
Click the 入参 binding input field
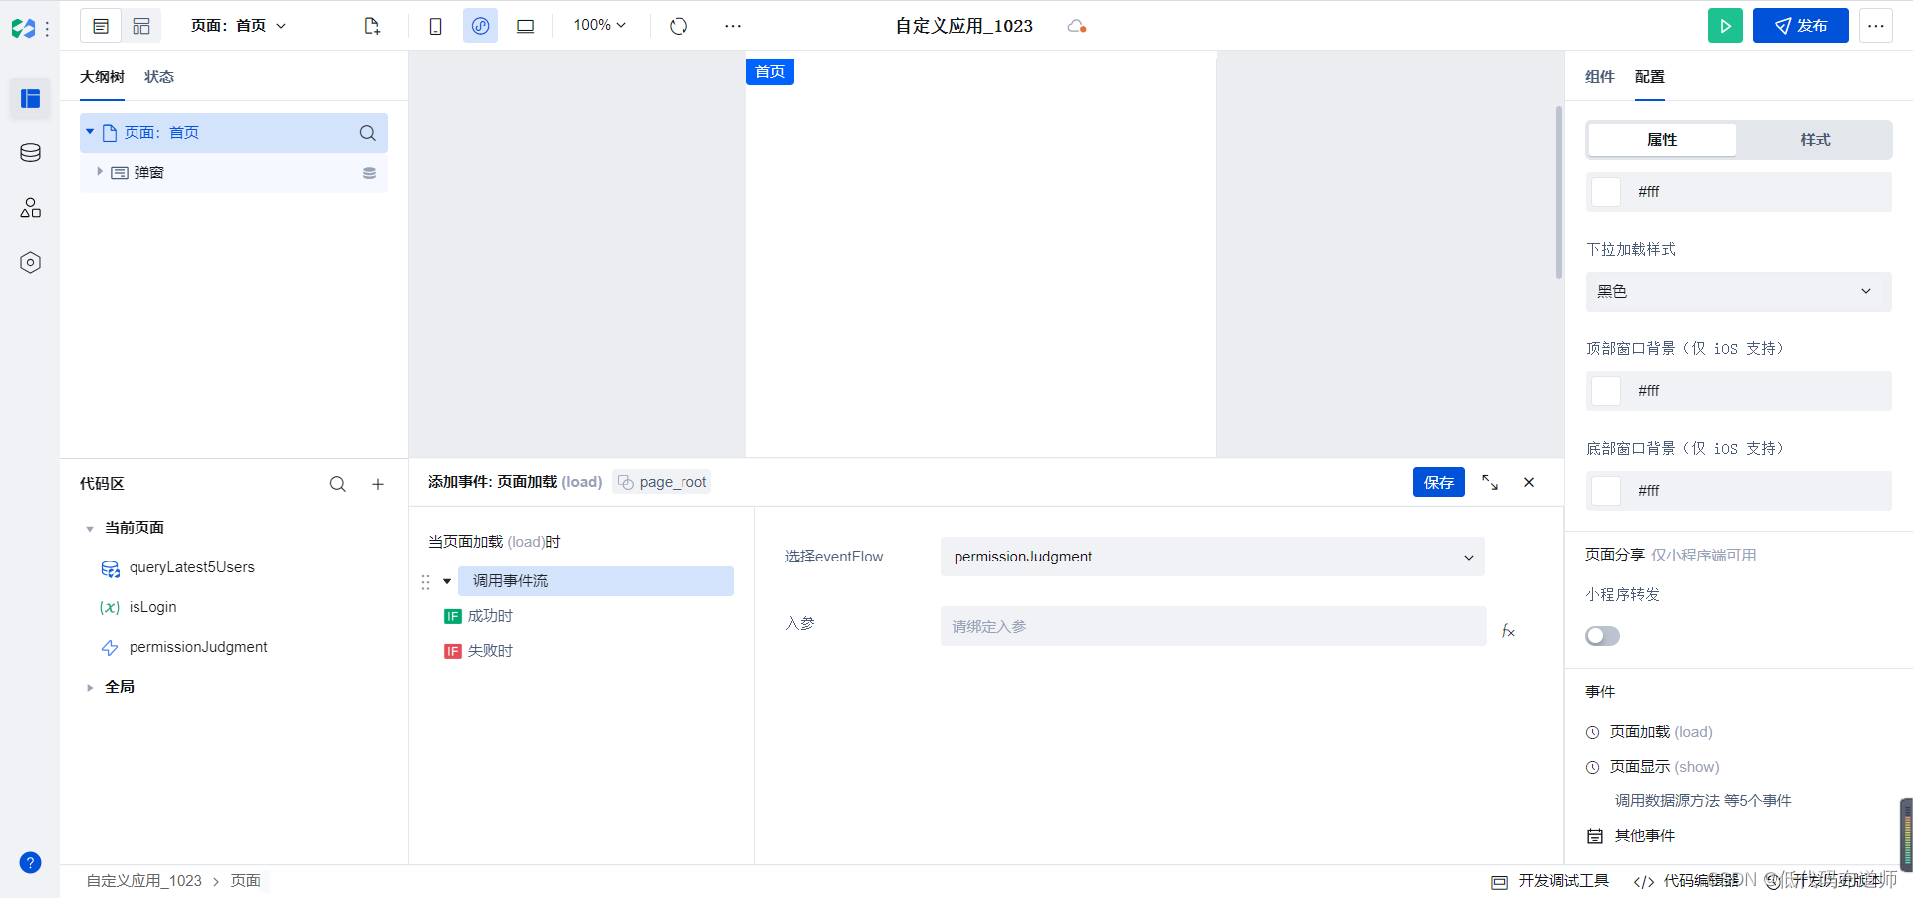point(1213,626)
